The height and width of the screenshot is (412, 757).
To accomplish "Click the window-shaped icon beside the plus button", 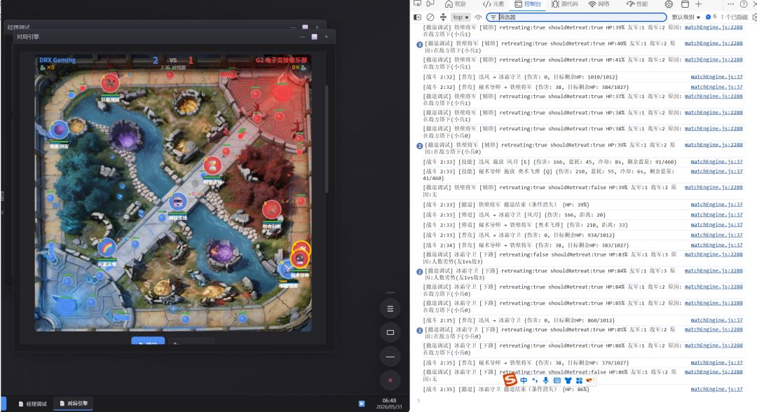I will pyautogui.click(x=685, y=4).
